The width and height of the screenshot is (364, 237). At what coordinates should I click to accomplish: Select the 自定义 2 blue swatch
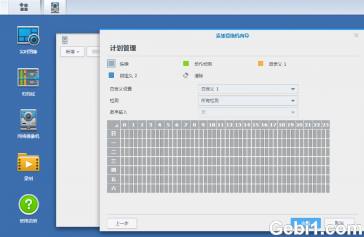112,75
